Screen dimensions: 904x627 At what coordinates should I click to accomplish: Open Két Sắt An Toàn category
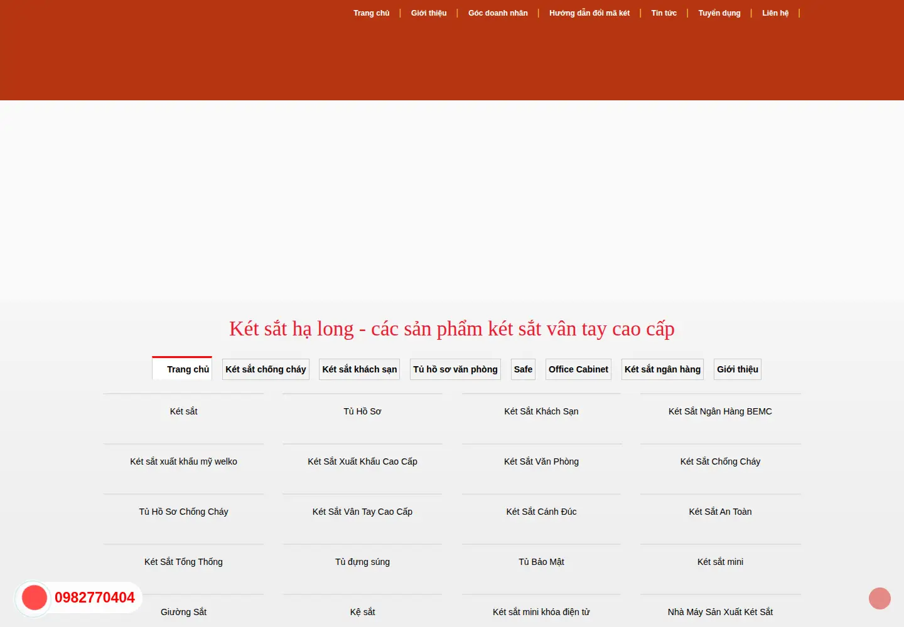tap(720, 512)
